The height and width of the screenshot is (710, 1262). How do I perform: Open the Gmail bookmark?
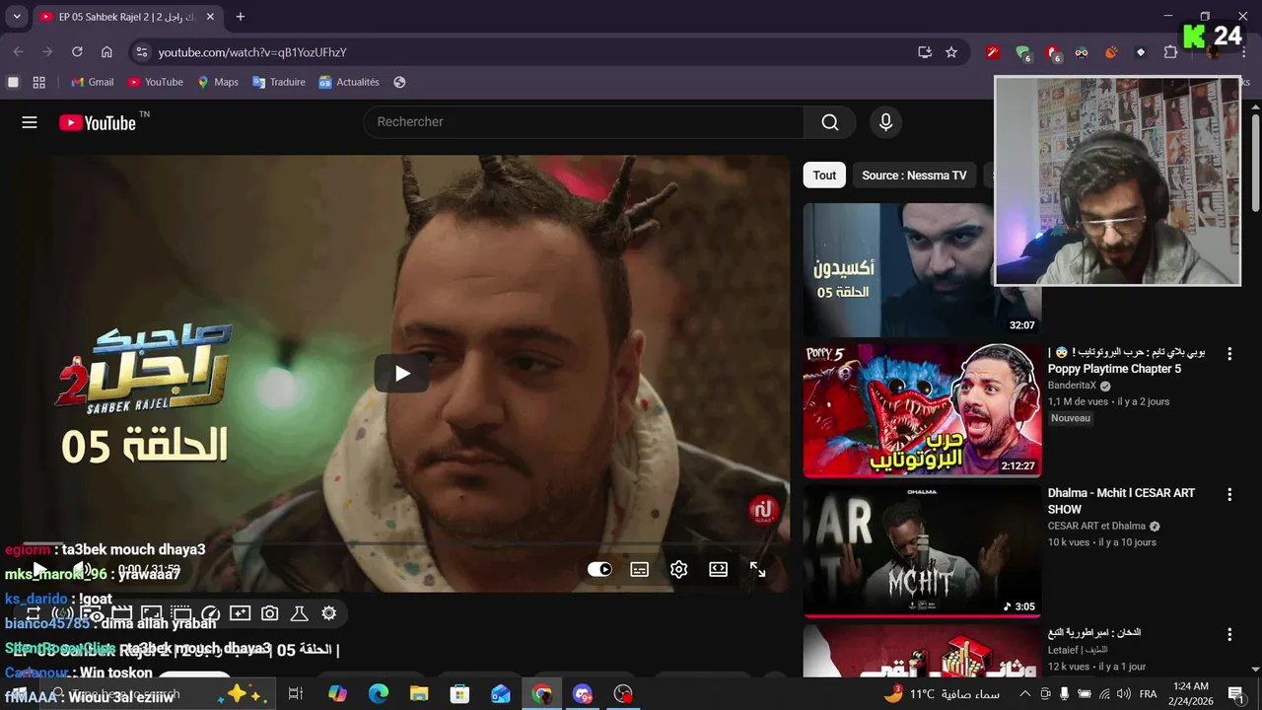[93, 82]
